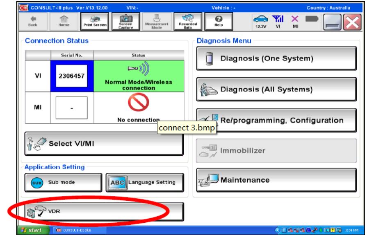Open Maintenance menu
Image resolution: width=365 pixels, height=235 pixels.
(x=276, y=180)
